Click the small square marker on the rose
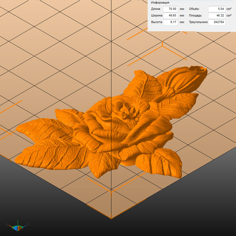 [137, 119]
